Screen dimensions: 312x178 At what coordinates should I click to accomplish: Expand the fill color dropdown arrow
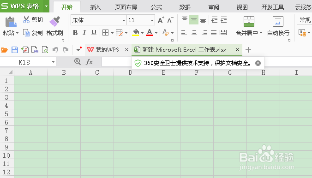(x=142, y=33)
